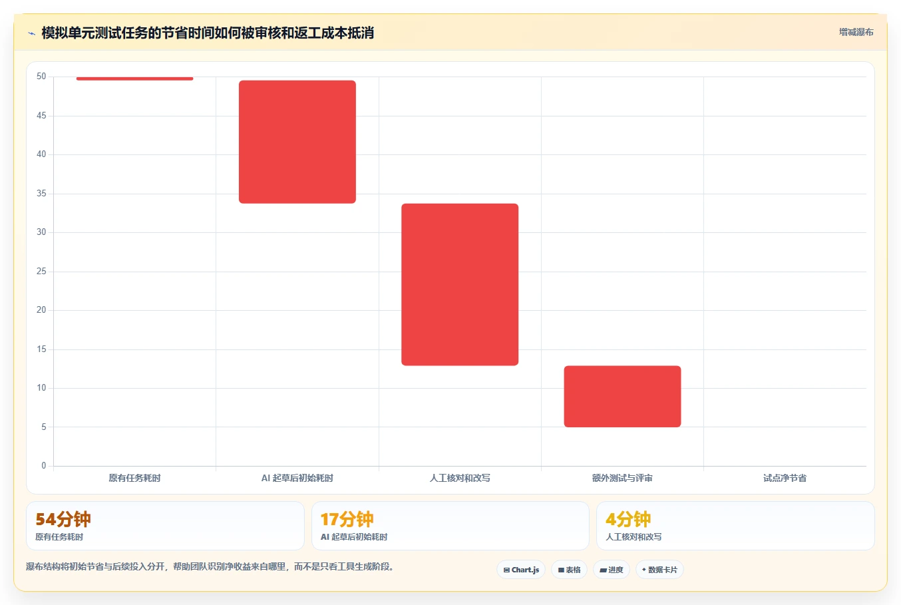
Task: Click the 增减瀑布 label in header
Action: tap(856, 32)
